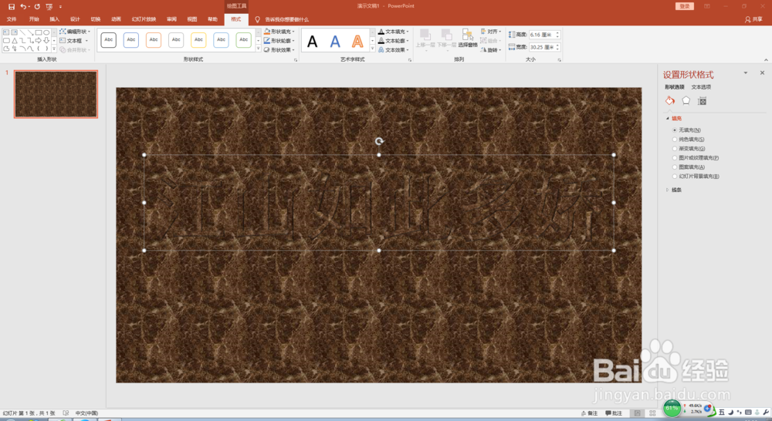The image size is (772, 421).
Task: Click the rotation handle above the text box
Action: point(378,141)
